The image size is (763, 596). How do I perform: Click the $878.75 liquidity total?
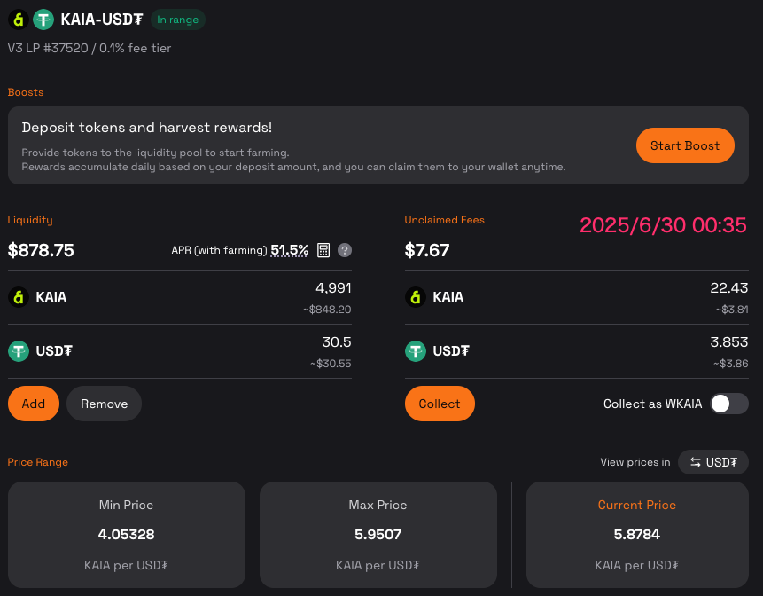[41, 250]
